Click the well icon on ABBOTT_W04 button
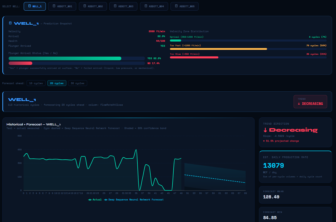Viewport: 336px width, 222px height. click(145, 6)
